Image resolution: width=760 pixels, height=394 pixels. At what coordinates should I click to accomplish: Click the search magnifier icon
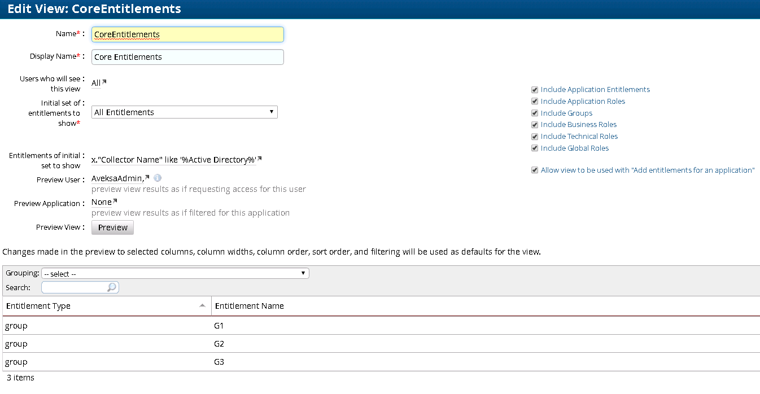[x=111, y=287]
